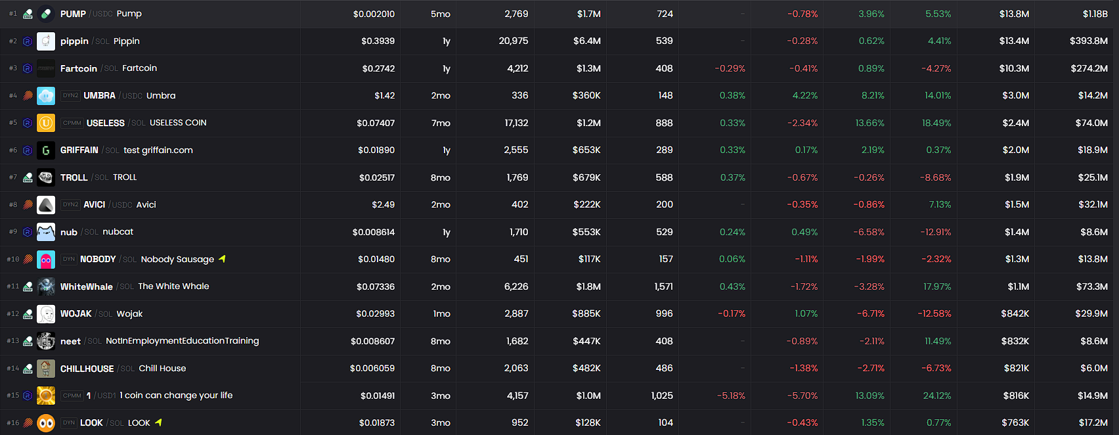Click the Fartcoin token logo icon
The image size is (1119, 435).
coord(46,68)
